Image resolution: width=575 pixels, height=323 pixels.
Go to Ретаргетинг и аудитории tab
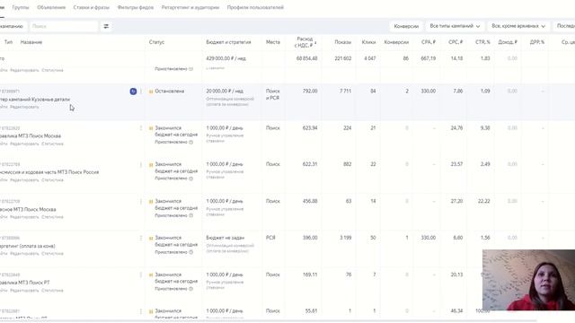190,7
